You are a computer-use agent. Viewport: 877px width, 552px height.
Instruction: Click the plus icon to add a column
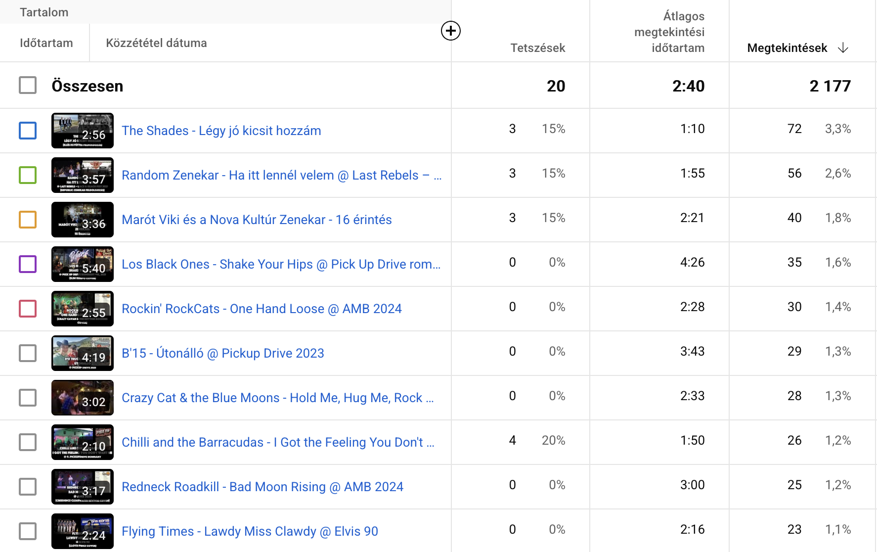click(450, 31)
